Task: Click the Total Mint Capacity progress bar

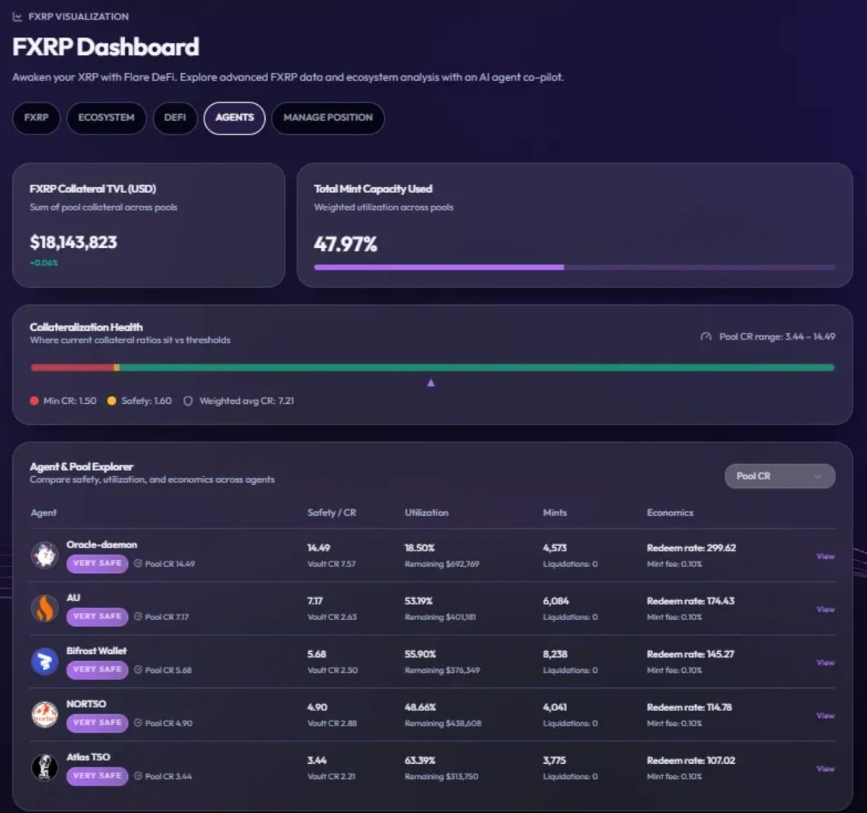Action: click(x=574, y=267)
